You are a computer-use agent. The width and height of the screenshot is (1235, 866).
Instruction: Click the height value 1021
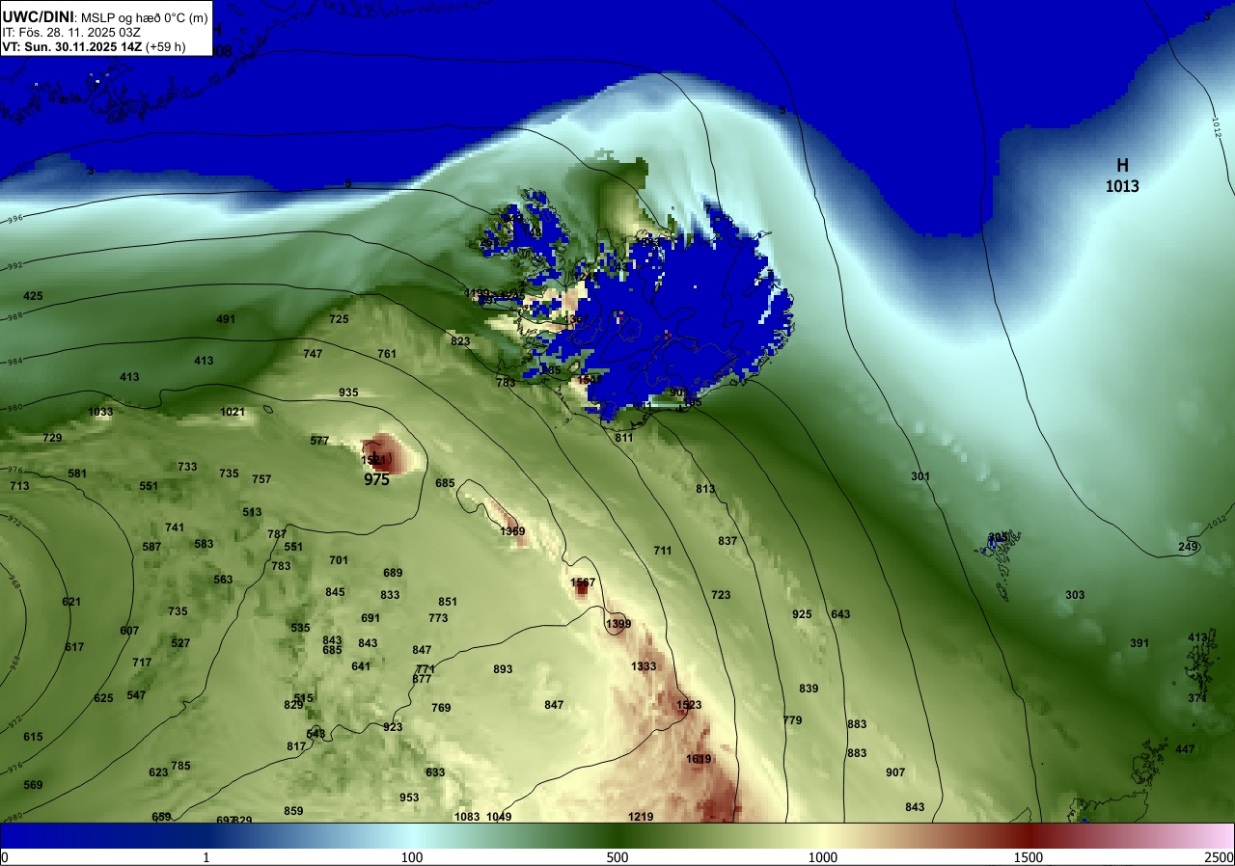[233, 412]
